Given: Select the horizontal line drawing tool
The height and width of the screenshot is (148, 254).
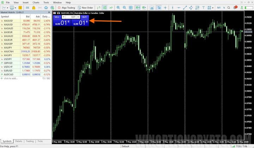Looking at the screenshot, I should [179, 8].
